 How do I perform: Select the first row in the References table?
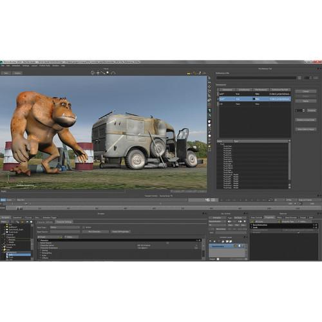[255, 94]
